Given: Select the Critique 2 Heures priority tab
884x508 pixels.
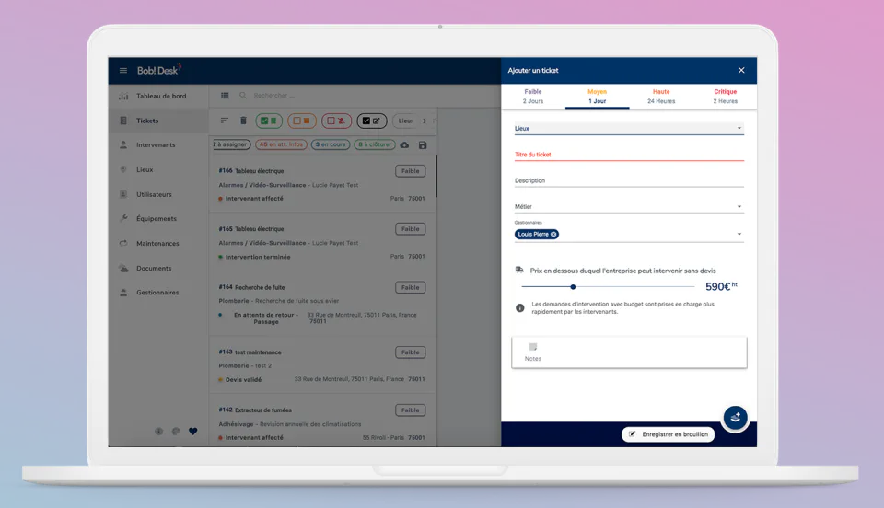Looking at the screenshot, I should click(x=725, y=97).
